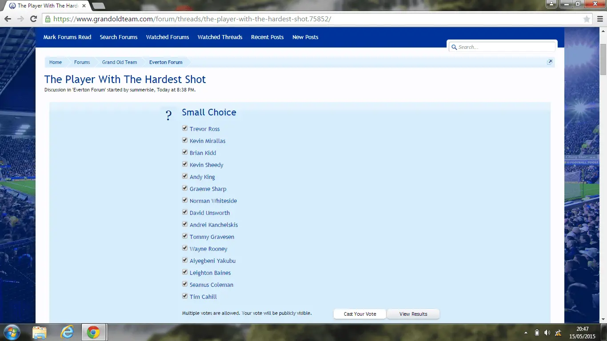Viewport: 607px width, 341px height.
Task: Bookmark this page with star icon
Action: pos(587,19)
